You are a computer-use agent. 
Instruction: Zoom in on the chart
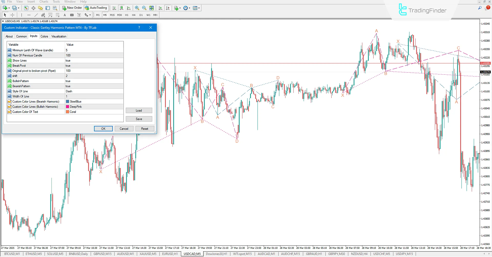(x=137, y=8)
